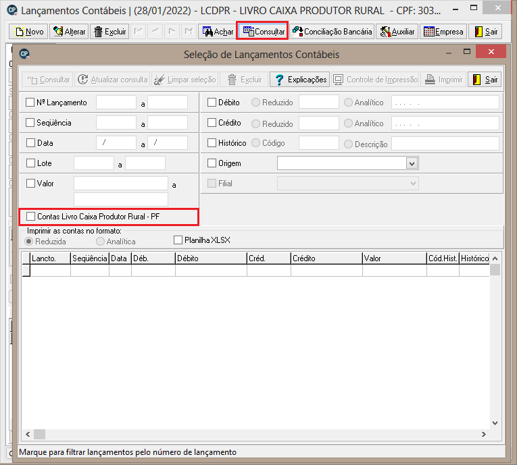Click the Novo button in main toolbar
Image resolution: width=517 pixels, height=465 pixels.
point(28,32)
